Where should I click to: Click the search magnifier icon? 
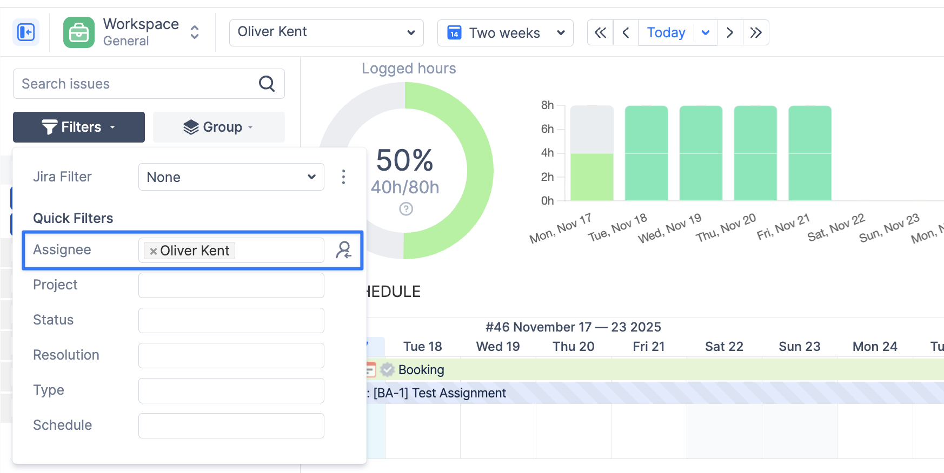click(x=267, y=84)
